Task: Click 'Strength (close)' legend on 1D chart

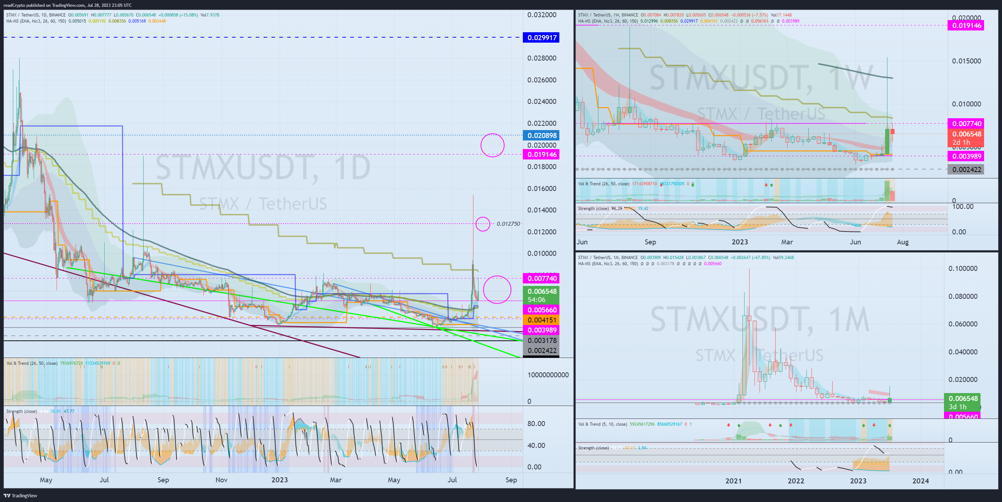Action: click(21, 411)
